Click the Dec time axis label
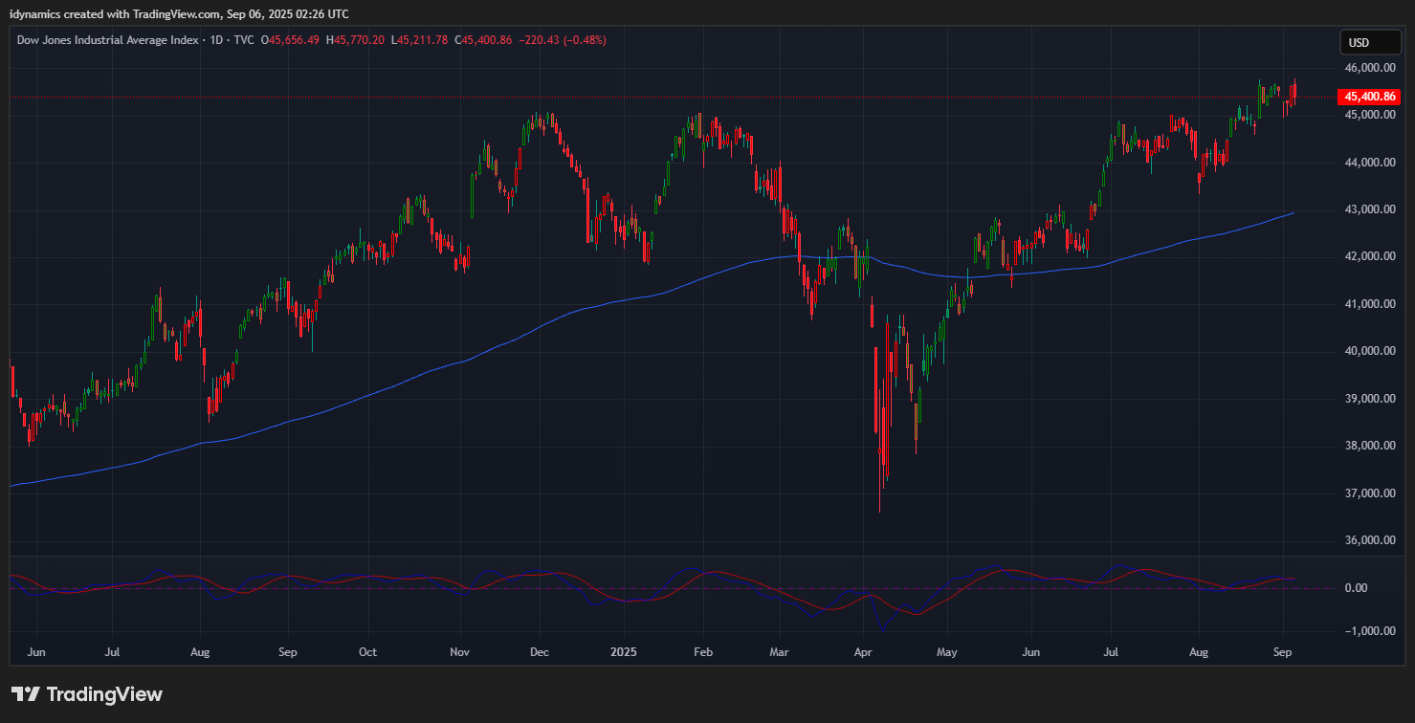This screenshot has width=1415, height=723. pyautogui.click(x=539, y=652)
